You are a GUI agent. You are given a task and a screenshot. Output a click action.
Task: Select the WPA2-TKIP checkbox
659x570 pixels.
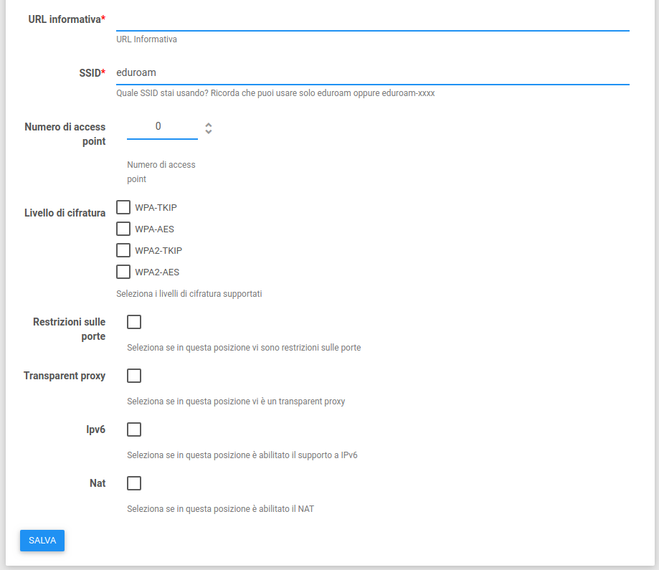[123, 251]
